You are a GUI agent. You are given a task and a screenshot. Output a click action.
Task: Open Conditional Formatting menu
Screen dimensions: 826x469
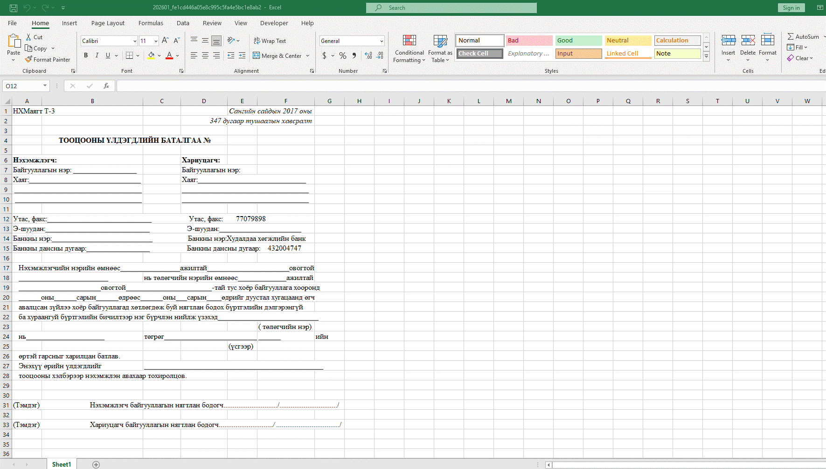pos(409,49)
